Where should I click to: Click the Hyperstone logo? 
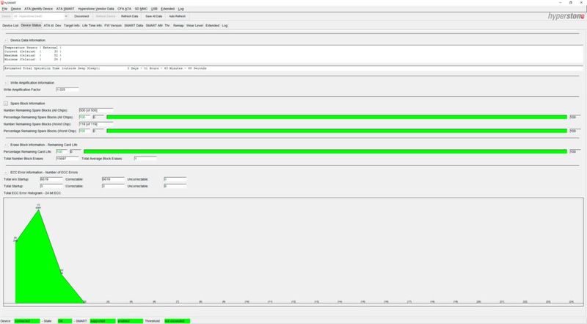click(566, 16)
